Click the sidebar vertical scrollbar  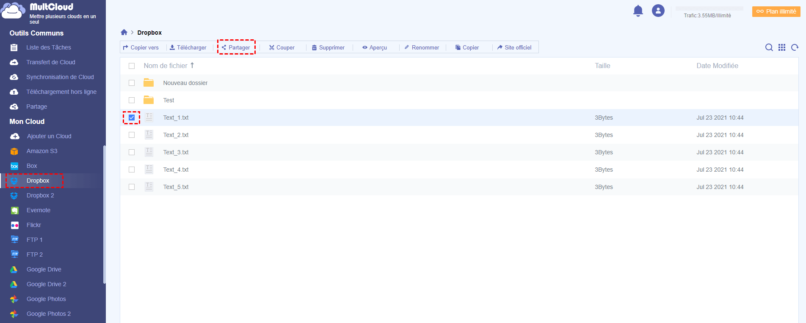pos(104,214)
